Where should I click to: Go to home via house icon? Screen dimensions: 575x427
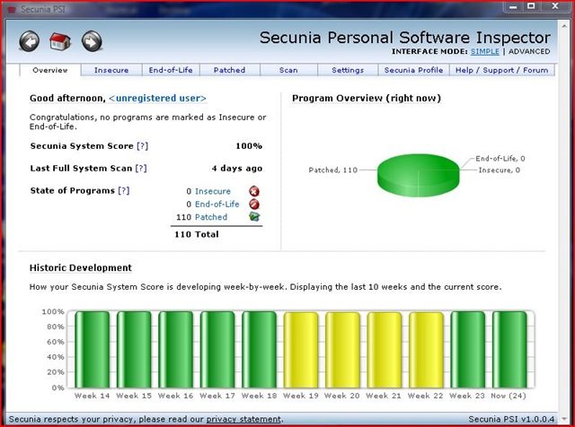tap(60, 41)
